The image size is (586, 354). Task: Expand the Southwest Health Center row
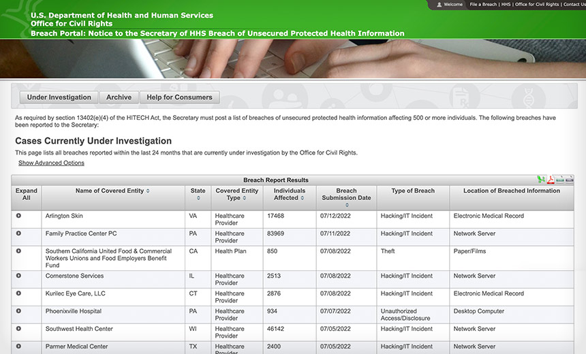coord(18,329)
